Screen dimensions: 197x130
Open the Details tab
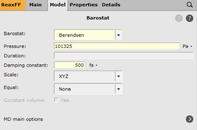click(x=111, y=5)
